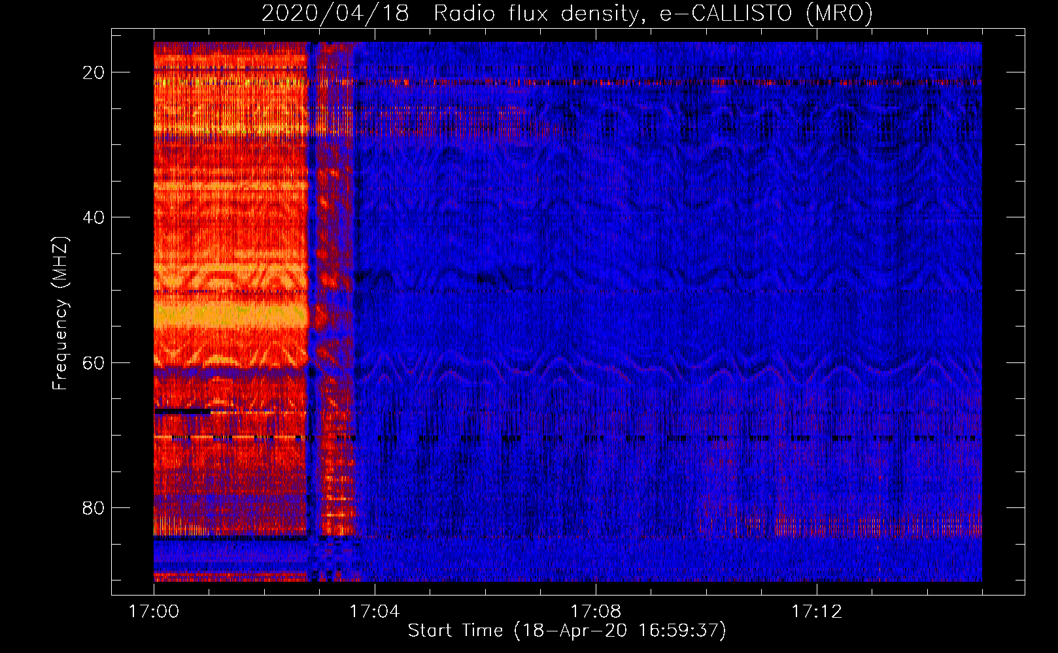
Task: Click the 80 frequency tick label
Action: click(x=94, y=507)
